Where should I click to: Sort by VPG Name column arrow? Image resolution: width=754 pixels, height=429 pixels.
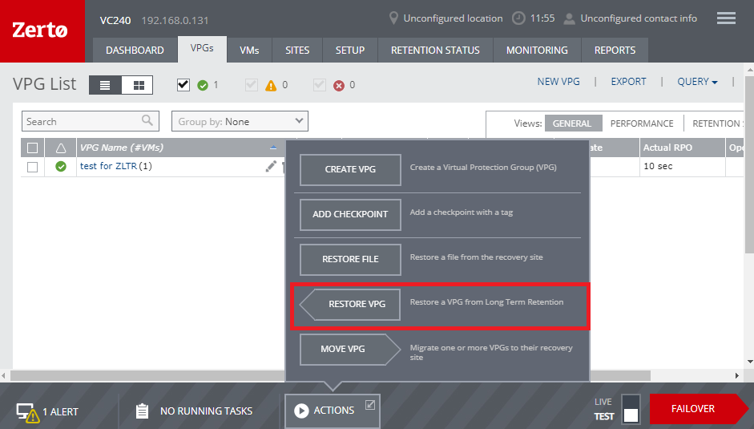point(273,148)
